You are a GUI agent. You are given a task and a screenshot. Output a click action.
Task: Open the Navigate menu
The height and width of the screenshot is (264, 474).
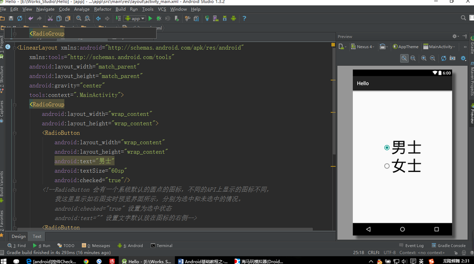click(x=45, y=9)
